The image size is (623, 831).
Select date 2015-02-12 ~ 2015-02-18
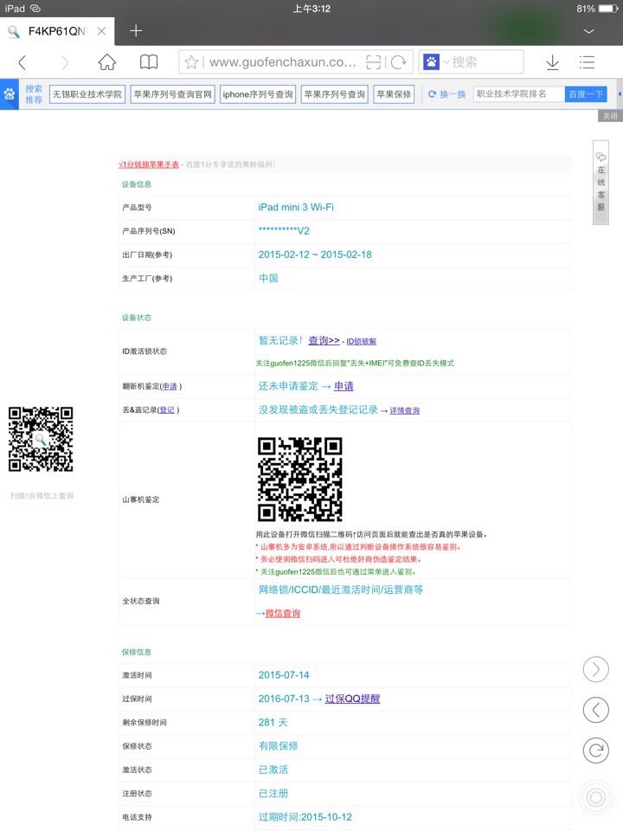pos(315,254)
